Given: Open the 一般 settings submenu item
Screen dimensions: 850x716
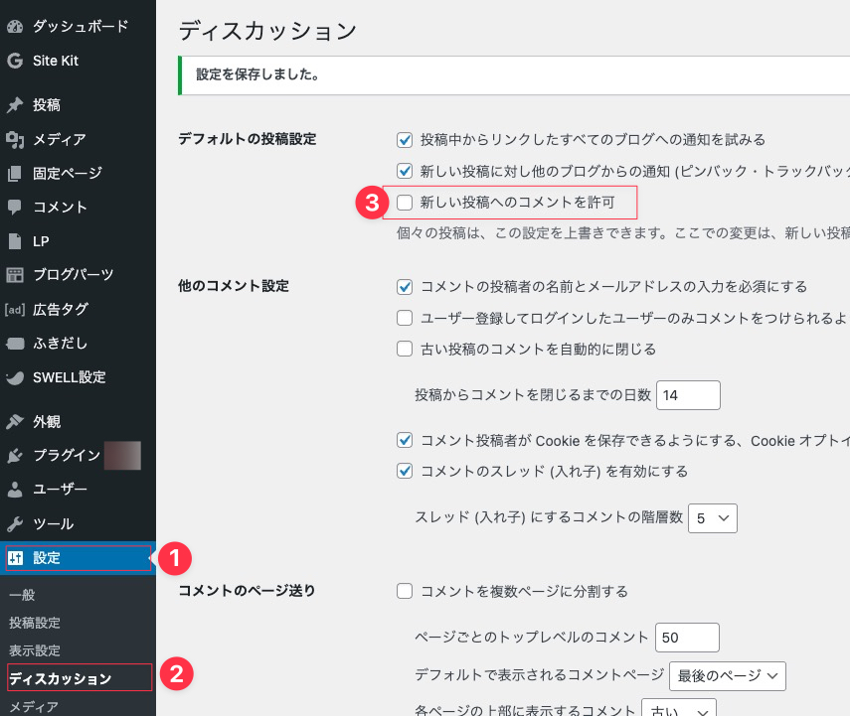Looking at the screenshot, I should (22, 595).
